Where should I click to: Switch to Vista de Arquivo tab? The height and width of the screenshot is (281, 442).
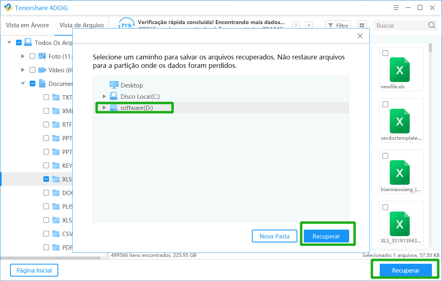click(82, 25)
